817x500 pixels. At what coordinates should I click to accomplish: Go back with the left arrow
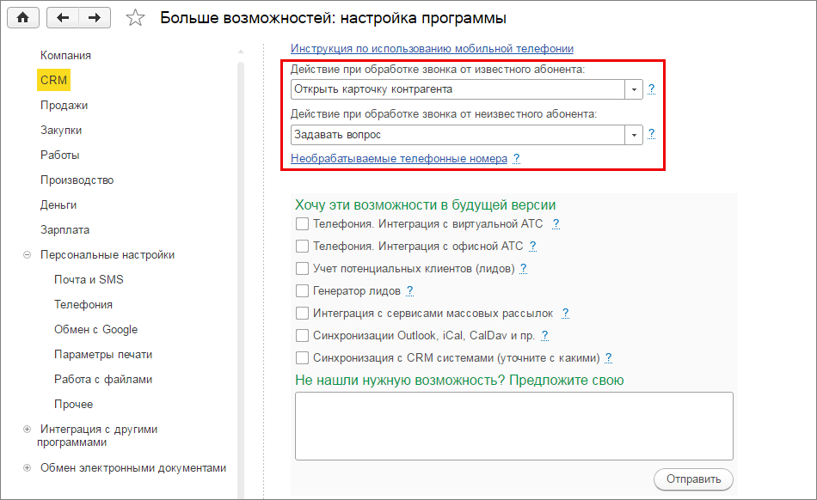pos(63,17)
